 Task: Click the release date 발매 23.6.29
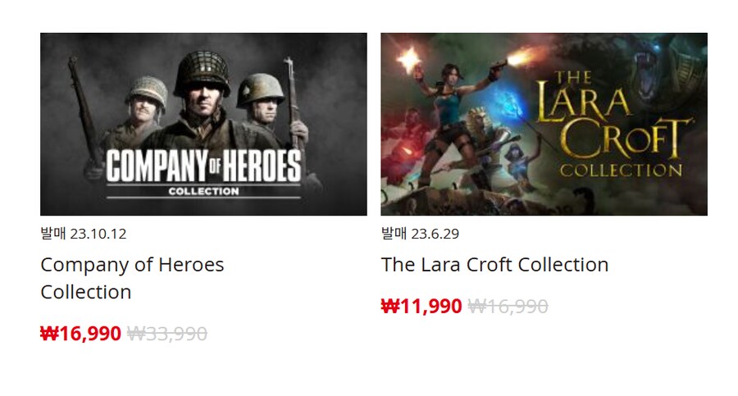[x=420, y=234]
